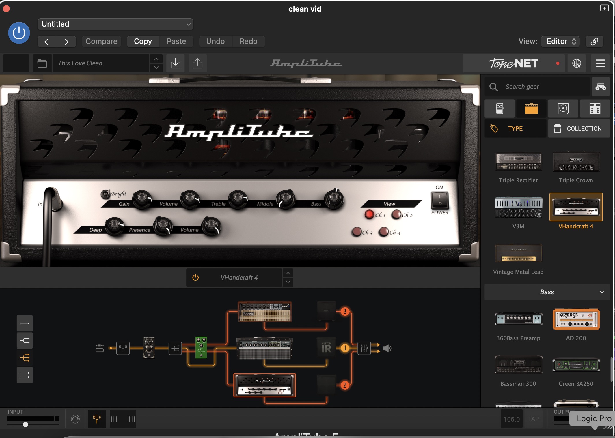Image resolution: width=615 pixels, height=438 pixels.
Task: Click the link chain icon
Action: 594,42
